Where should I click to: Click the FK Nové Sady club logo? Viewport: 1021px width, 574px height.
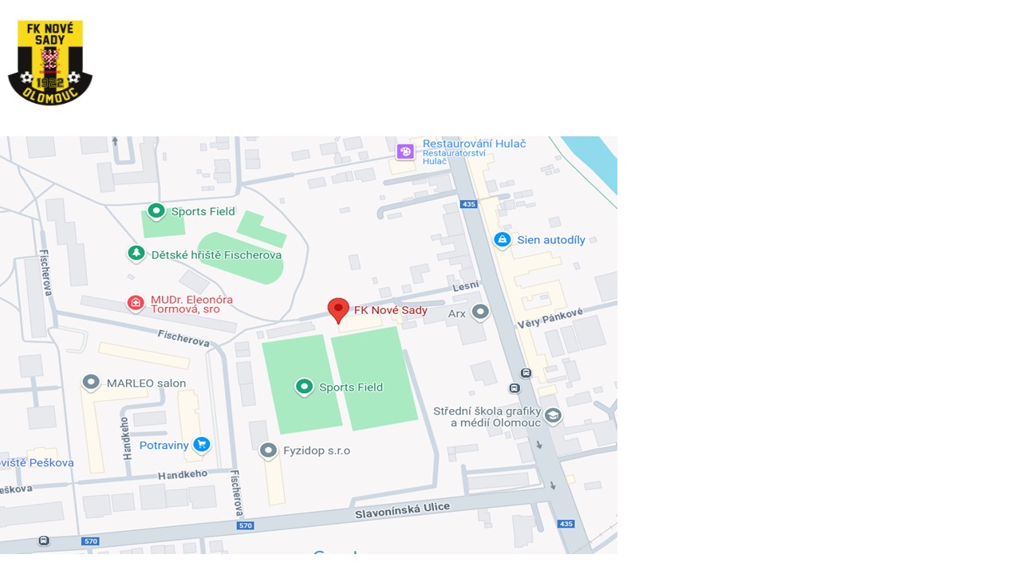pos(50,63)
